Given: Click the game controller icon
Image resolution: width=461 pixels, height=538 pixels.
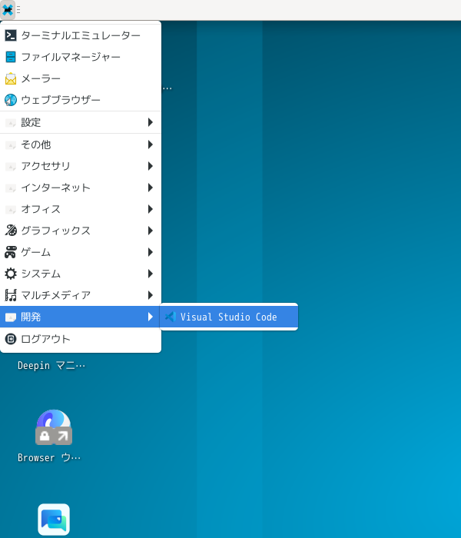Looking at the screenshot, I should [x=11, y=252].
